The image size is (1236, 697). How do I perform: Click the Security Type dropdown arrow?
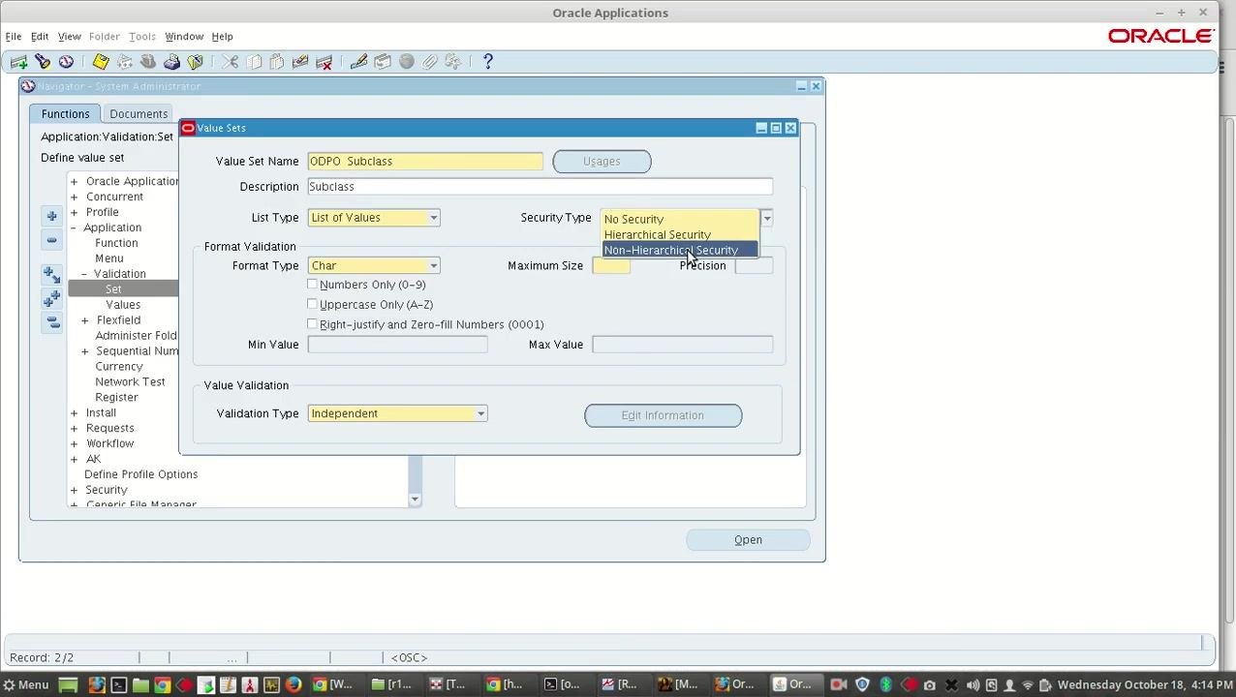coord(766,219)
